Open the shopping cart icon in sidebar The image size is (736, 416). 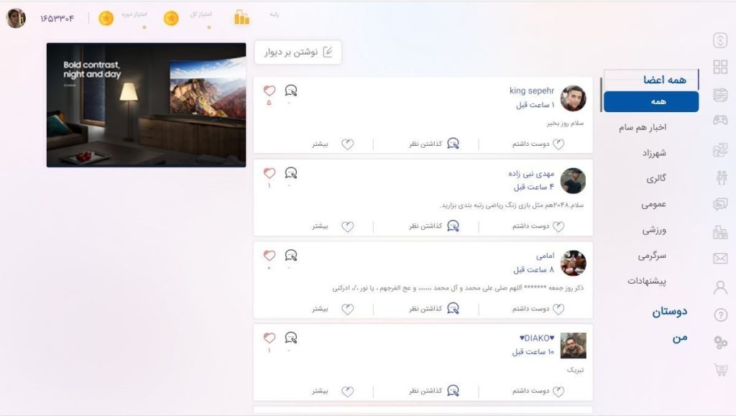[x=721, y=369]
